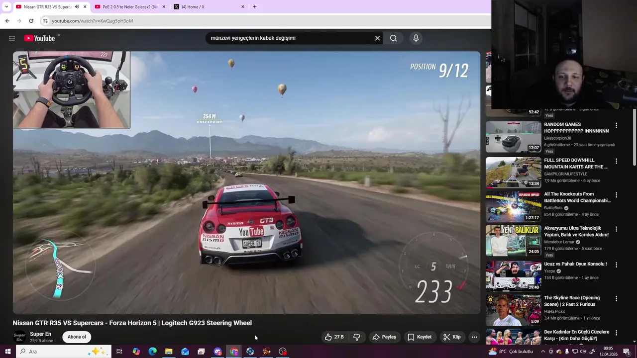Select the youtube.com address bar URL

click(x=93, y=21)
